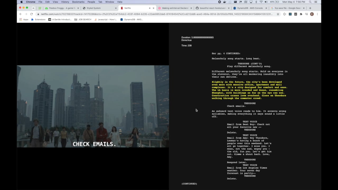Open a new browser tab

tap(310, 8)
